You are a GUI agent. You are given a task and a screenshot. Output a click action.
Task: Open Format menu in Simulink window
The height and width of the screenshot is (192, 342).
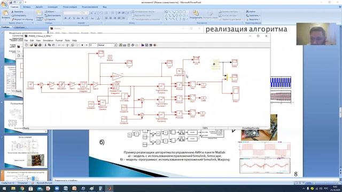59,41
